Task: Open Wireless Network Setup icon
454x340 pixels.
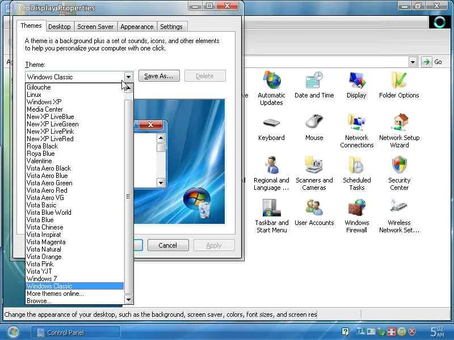Action: point(400,216)
